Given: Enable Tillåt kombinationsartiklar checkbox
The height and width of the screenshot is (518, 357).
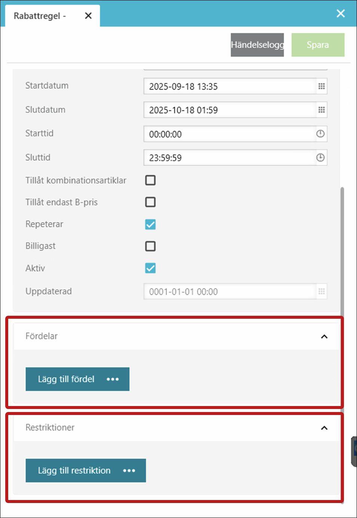Looking at the screenshot, I should pyautogui.click(x=150, y=180).
